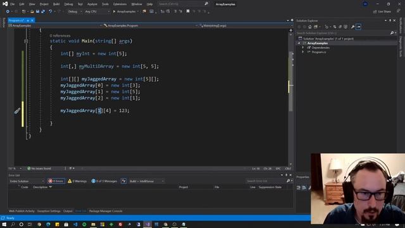This screenshot has width=405, height=228.
Task: Click the title bar search box
Action: tap(183, 4)
